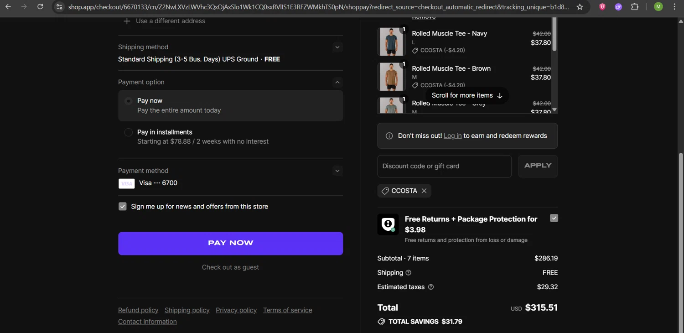Click the browser forward arrow
The image size is (684, 333).
[x=24, y=7]
